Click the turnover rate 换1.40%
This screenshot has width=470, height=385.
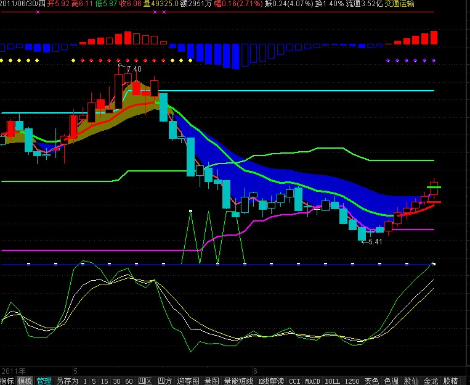click(329, 4)
